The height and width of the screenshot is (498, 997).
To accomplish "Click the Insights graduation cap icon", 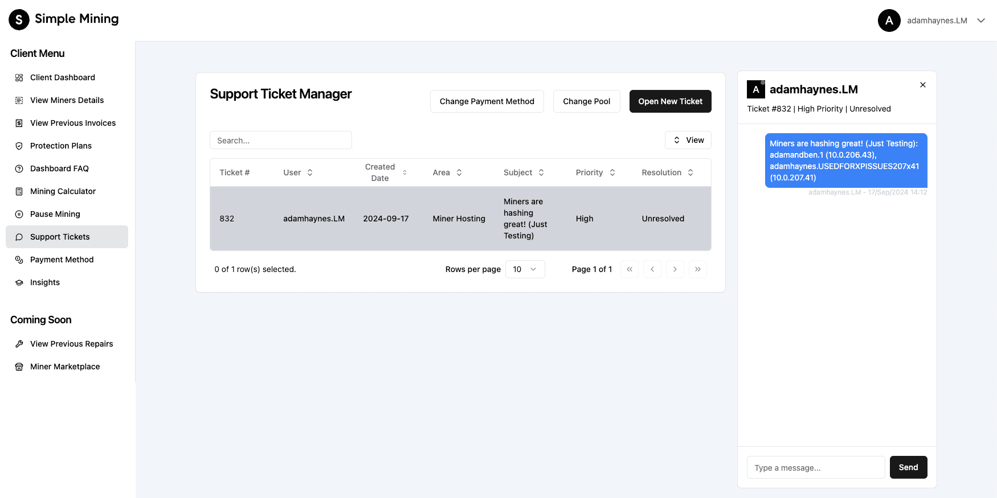I will point(19,282).
